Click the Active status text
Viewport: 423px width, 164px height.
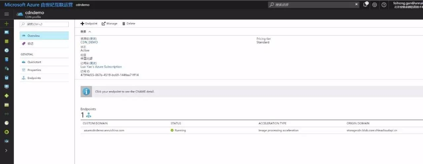tap(85, 50)
